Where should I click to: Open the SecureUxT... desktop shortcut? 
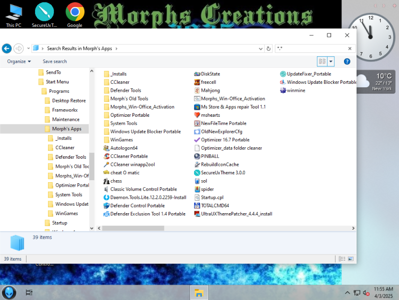click(44, 14)
